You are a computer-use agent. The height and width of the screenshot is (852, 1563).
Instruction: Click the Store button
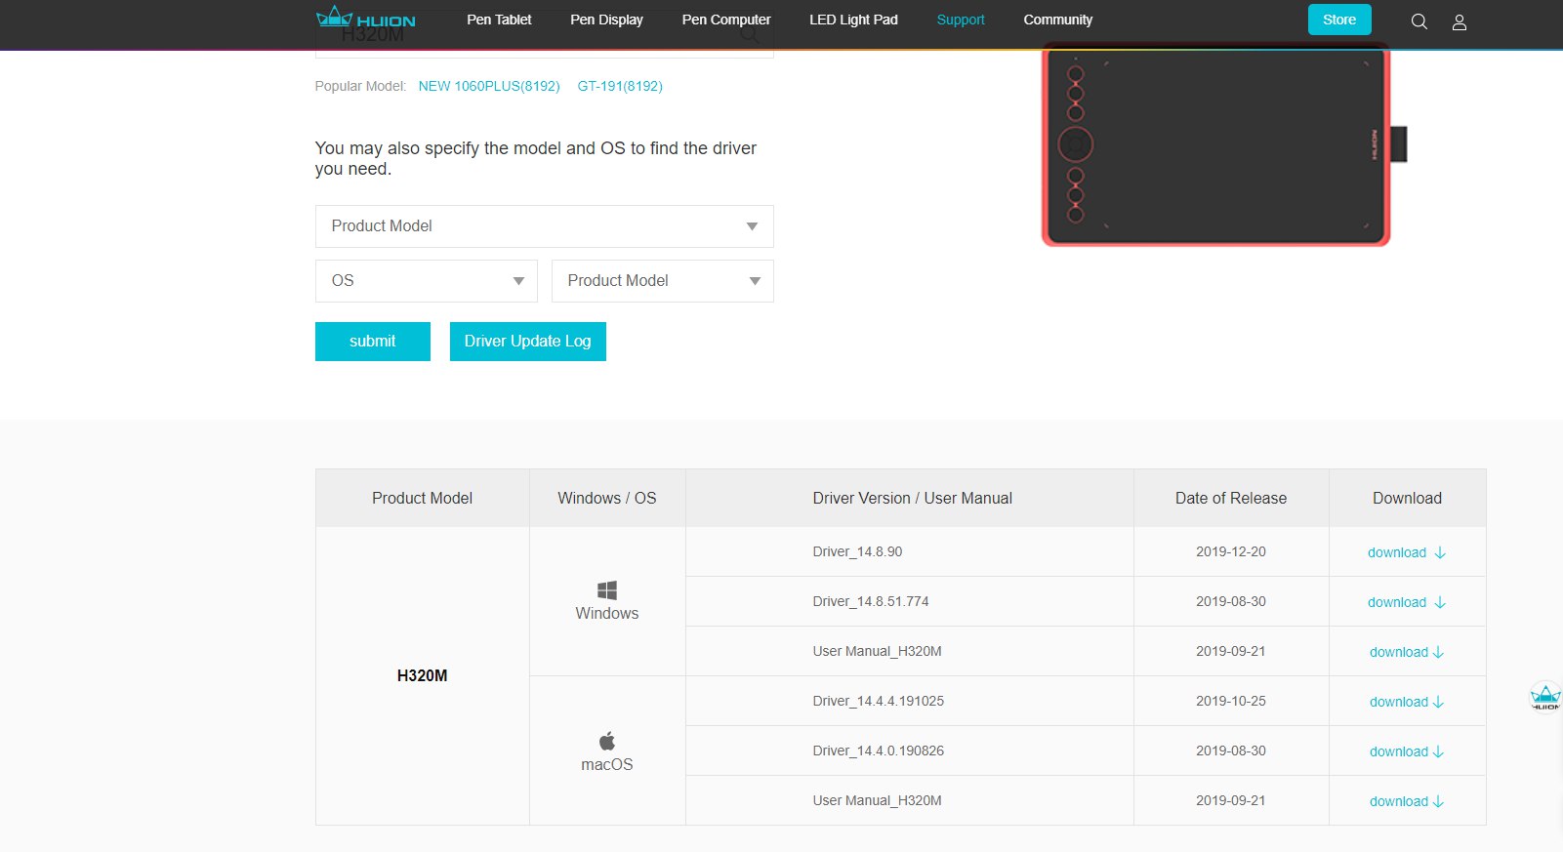(x=1339, y=20)
